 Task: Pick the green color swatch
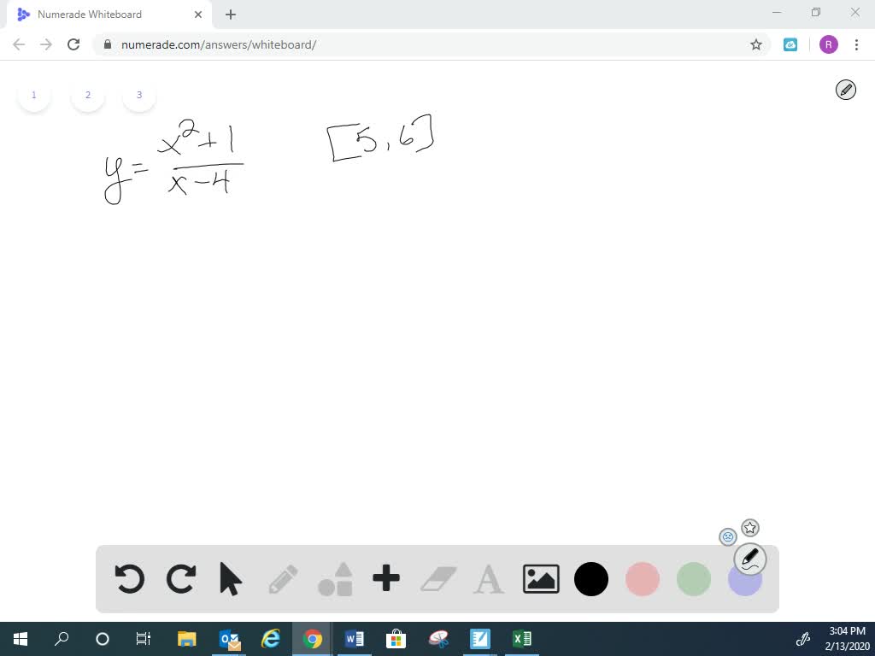coord(694,579)
